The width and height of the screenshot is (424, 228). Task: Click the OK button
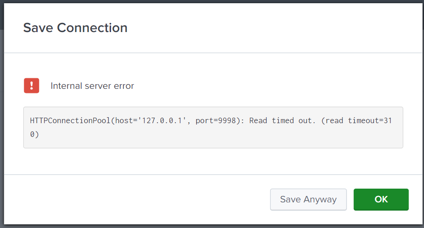point(381,200)
